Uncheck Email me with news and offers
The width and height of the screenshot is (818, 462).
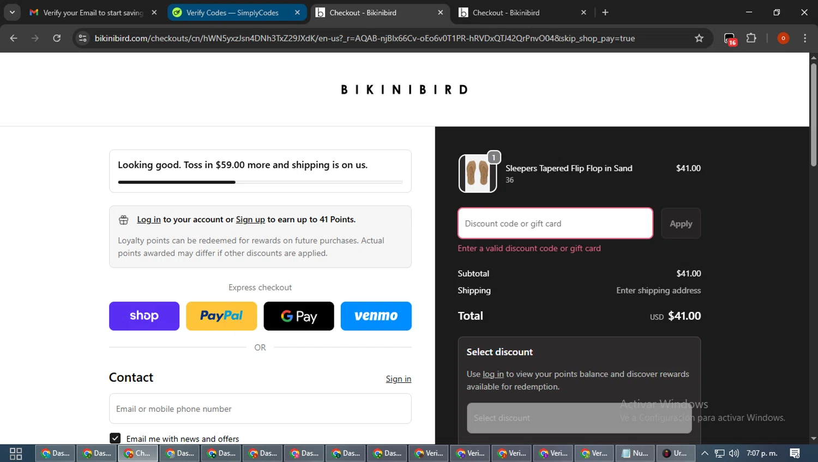(x=115, y=439)
